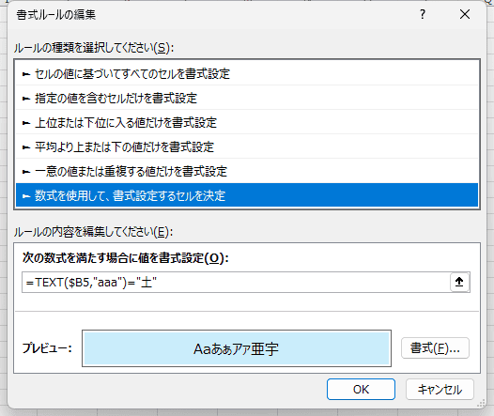Click arrow bullet beside セルの値に基づいて rule
Screen dimensions: 494x416
pyautogui.click(x=26, y=74)
